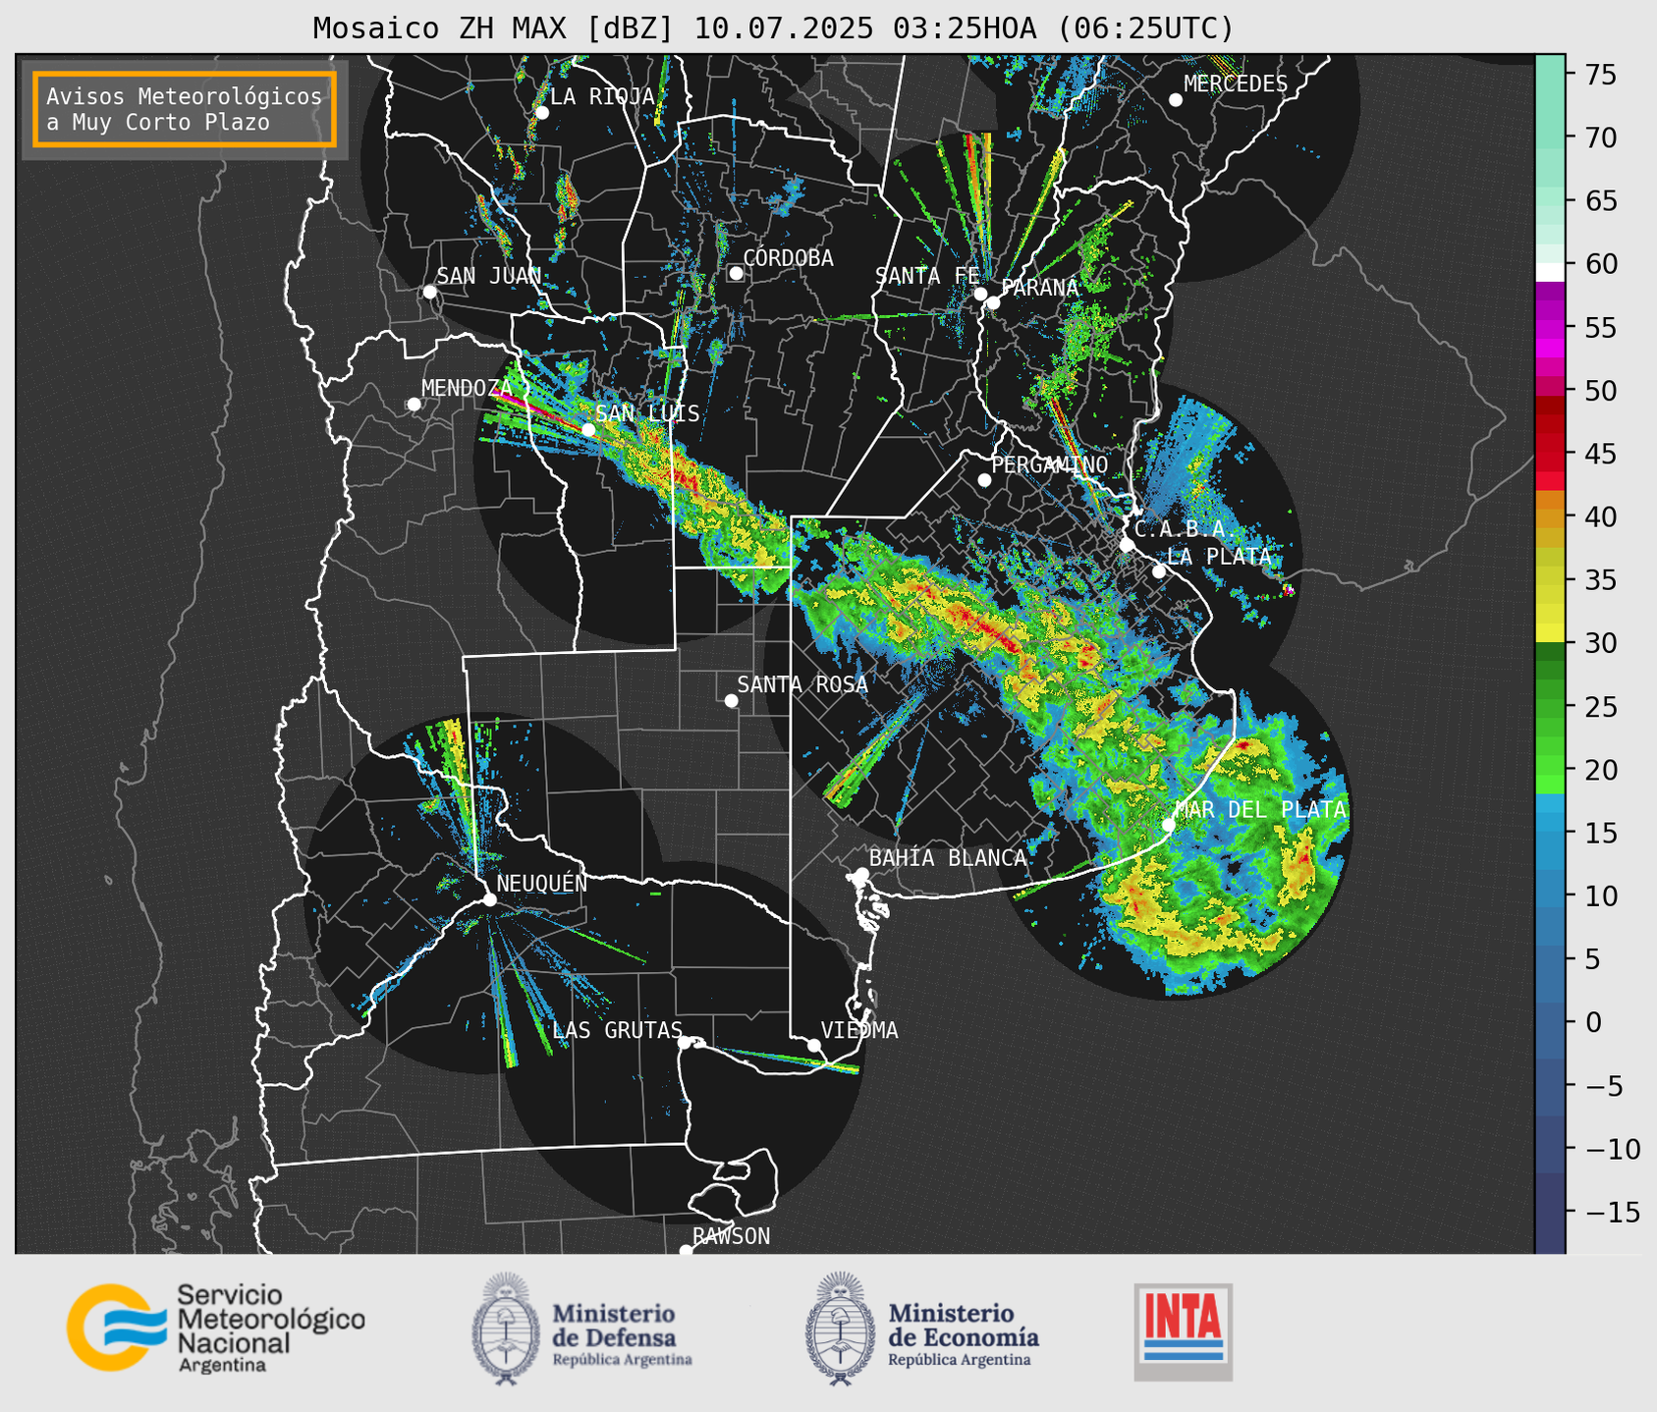Click the Santa Rosa city marker dot
The height and width of the screenshot is (1412, 1657).
731,700
